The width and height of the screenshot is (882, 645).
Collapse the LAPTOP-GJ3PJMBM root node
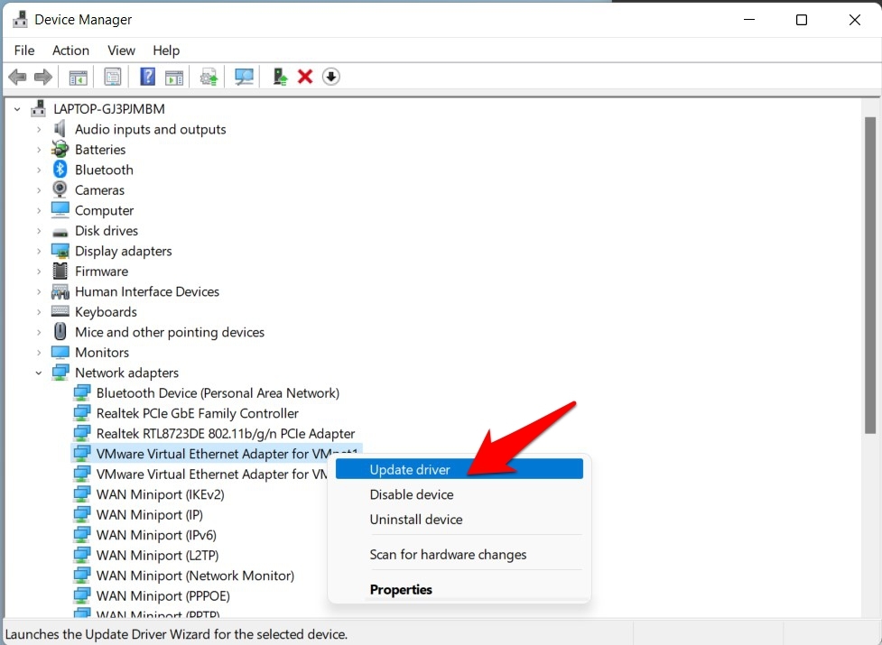click(x=17, y=108)
